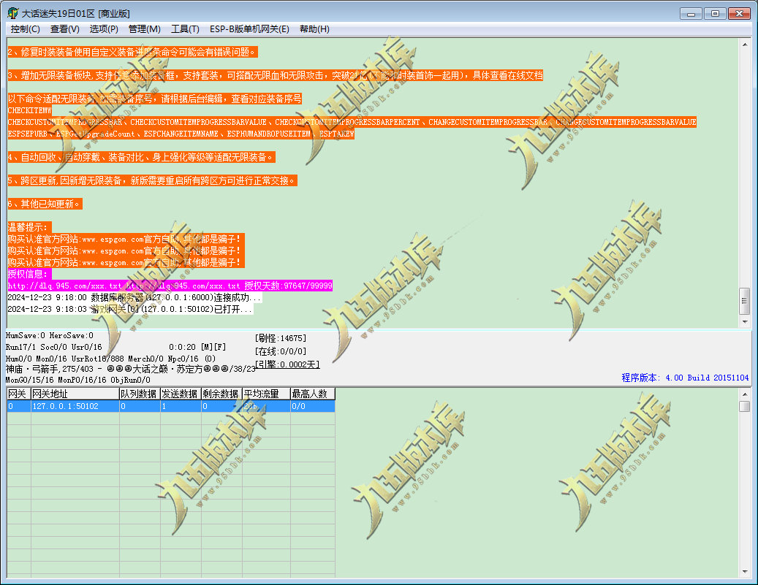
Task: Click the 队列数据 column header
Action: (x=140, y=394)
